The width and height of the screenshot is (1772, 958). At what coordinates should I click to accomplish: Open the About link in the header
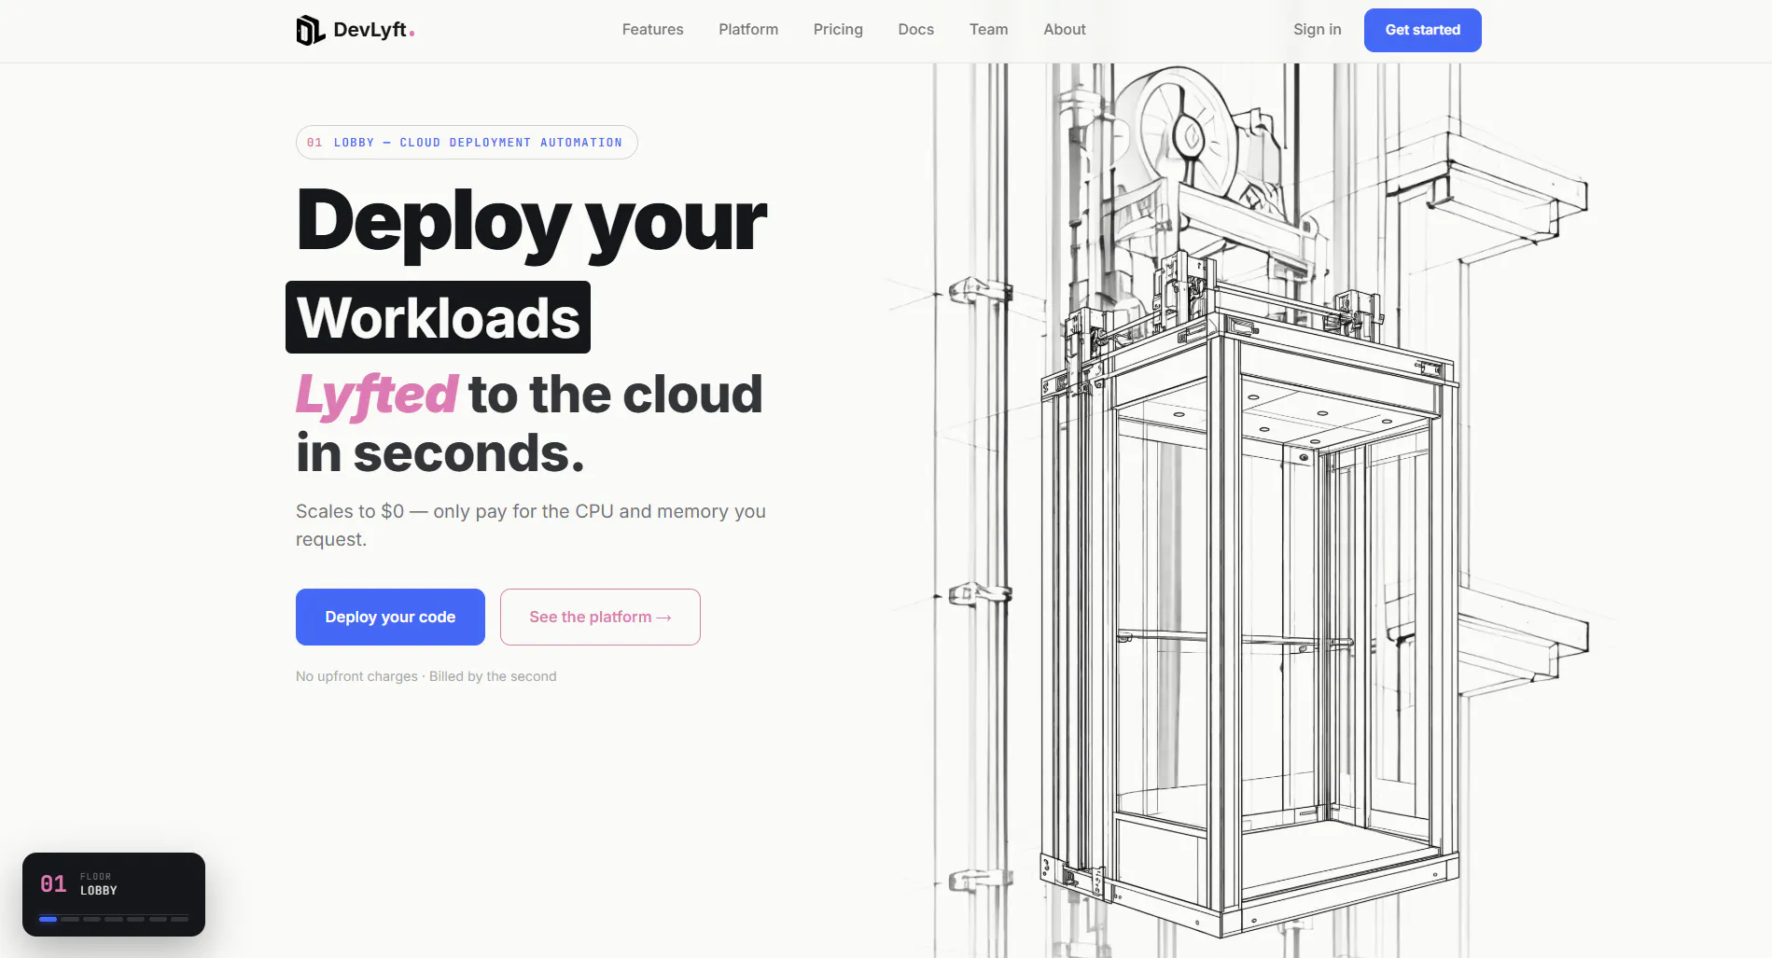(x=1065, y=30)
